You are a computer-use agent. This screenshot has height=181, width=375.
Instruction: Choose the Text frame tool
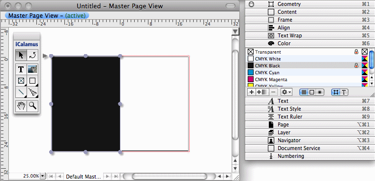21,69
